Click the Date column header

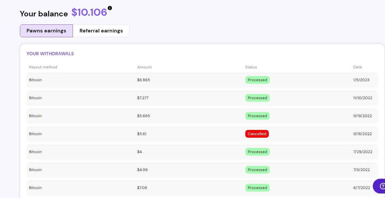[x=357, y=67]
